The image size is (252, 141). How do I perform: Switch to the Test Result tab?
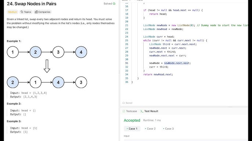149,111
